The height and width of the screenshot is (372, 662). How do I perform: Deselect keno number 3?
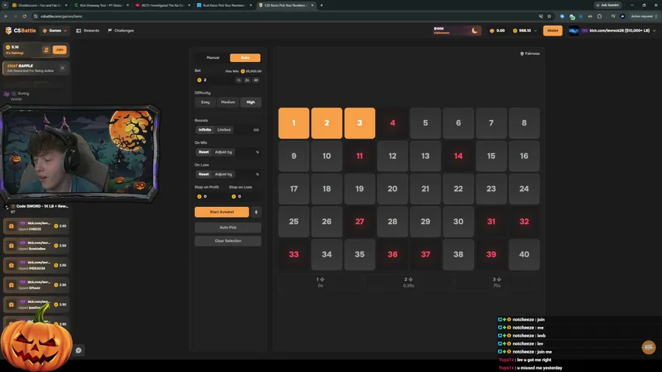(359, 122)
